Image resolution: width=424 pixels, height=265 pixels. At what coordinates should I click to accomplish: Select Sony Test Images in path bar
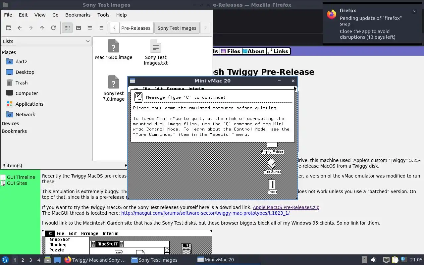177,28
